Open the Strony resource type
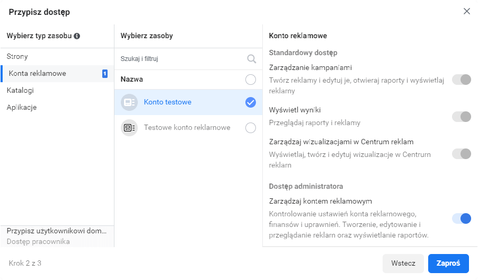 pyautogui.click(x=17, y=56)
